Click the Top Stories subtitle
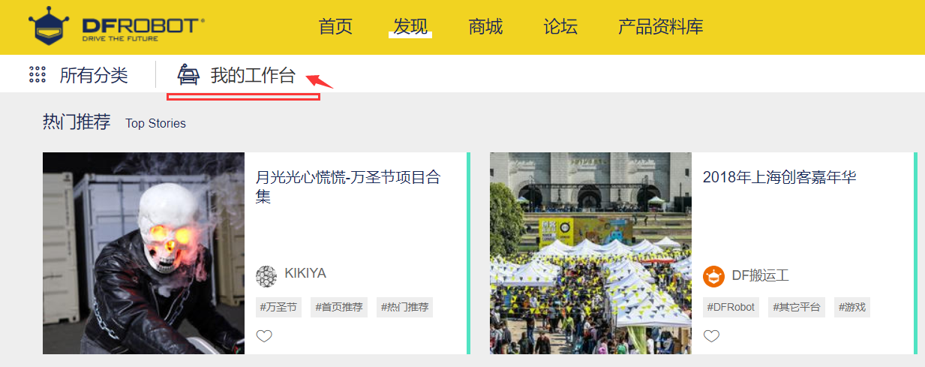Image resolution: width=925 pixels, height=367 pixels. pos(155,124)
